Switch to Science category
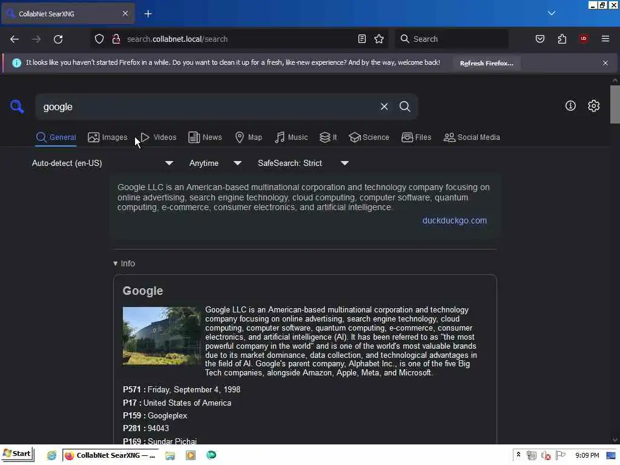Viewport: 620px width, 465px height. (x=369, y=137)
